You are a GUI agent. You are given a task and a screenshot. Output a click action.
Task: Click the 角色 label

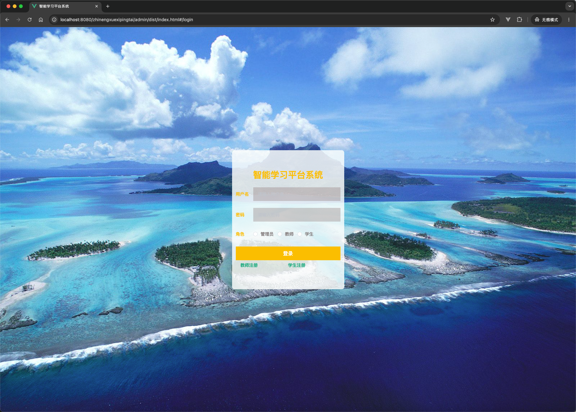click(240, 234)
